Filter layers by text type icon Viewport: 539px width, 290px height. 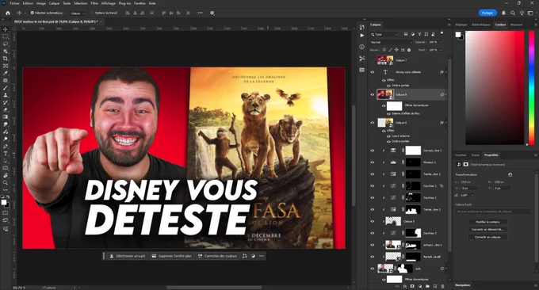[419, 34]
